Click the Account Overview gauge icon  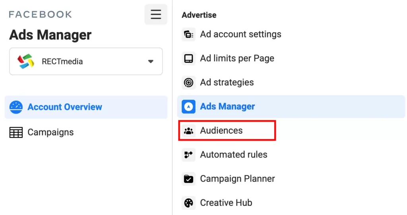pos(16,107)
